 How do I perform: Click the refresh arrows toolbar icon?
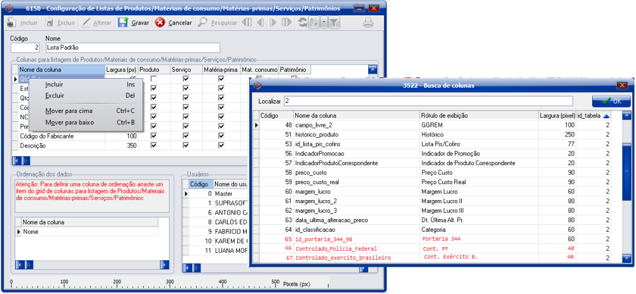click(302, 23)
